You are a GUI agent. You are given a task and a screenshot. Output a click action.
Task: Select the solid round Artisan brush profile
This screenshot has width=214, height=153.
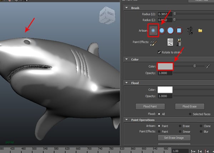click(170, 30)
